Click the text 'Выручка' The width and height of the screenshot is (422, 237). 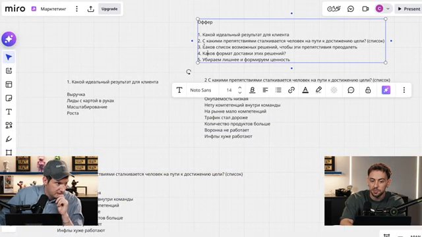pyautogui.click(x=76, y=95)
